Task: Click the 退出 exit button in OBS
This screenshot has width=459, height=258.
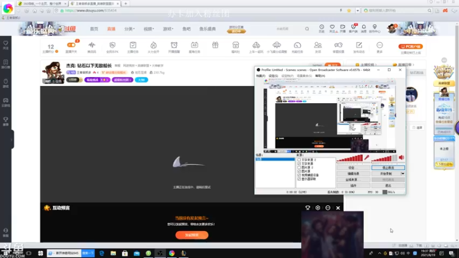Action: pos(388,185)
